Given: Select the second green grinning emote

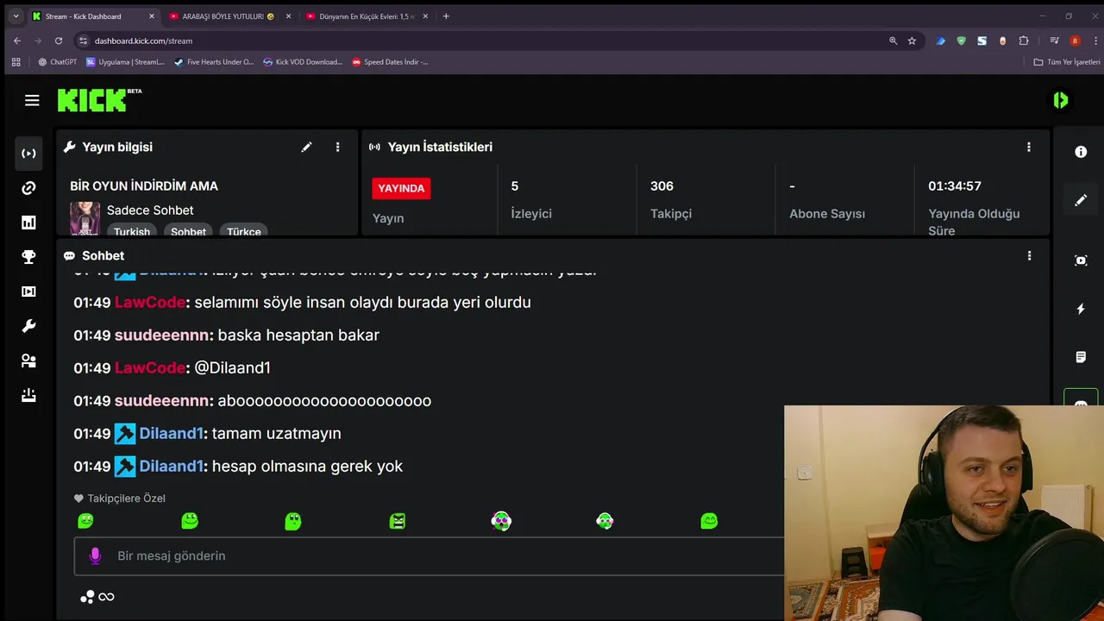Looking at the screenshot, I should pos(190,521).
